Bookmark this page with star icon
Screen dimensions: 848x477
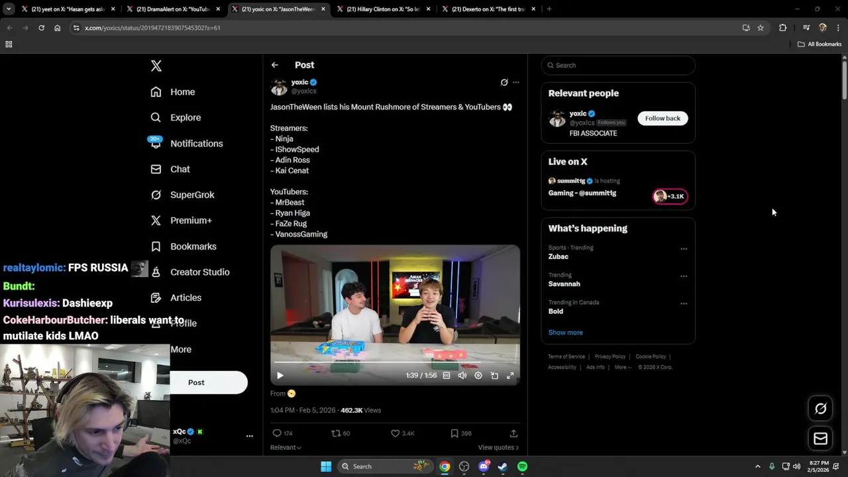pyautogui.click(x=761, y=28)
